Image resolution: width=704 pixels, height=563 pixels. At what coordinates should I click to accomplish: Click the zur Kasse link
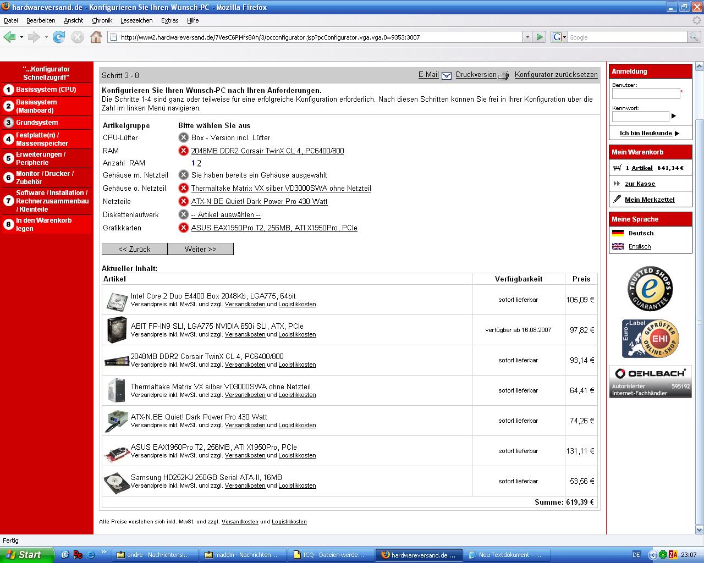(x=640, y=184)
